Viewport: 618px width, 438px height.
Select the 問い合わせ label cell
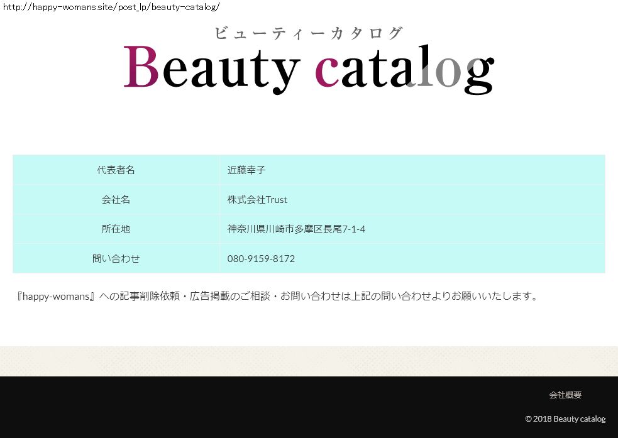click(x=116, y=259)
